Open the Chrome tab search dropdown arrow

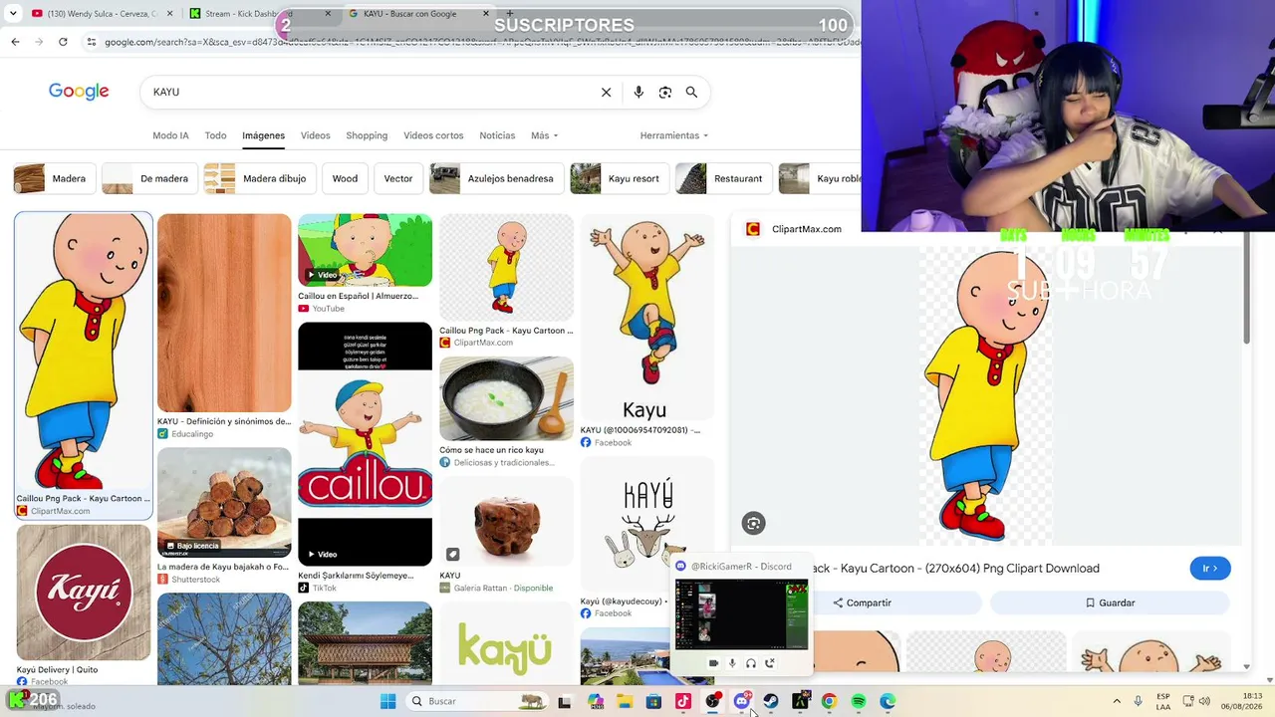coord(13,14)
